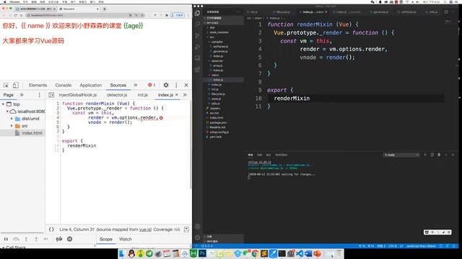
Task: Select package.json in VS Code explorer
Action: 218,122
